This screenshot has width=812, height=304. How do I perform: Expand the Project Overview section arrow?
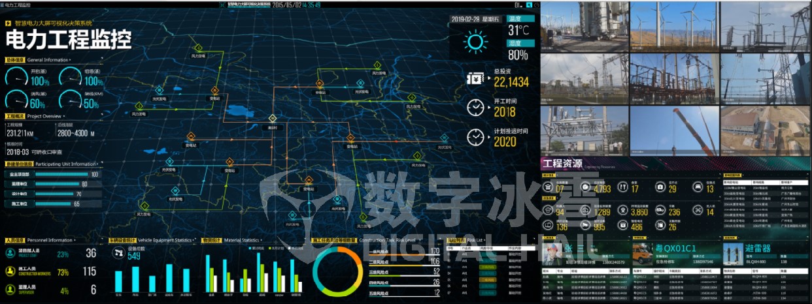[x=63, y=115]
